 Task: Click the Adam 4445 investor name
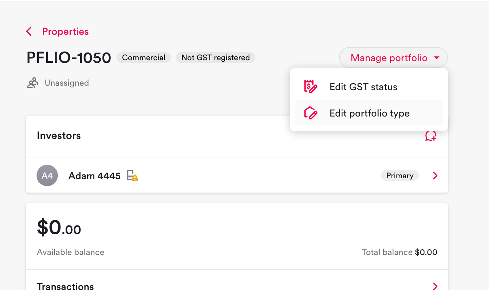(94, 176)
